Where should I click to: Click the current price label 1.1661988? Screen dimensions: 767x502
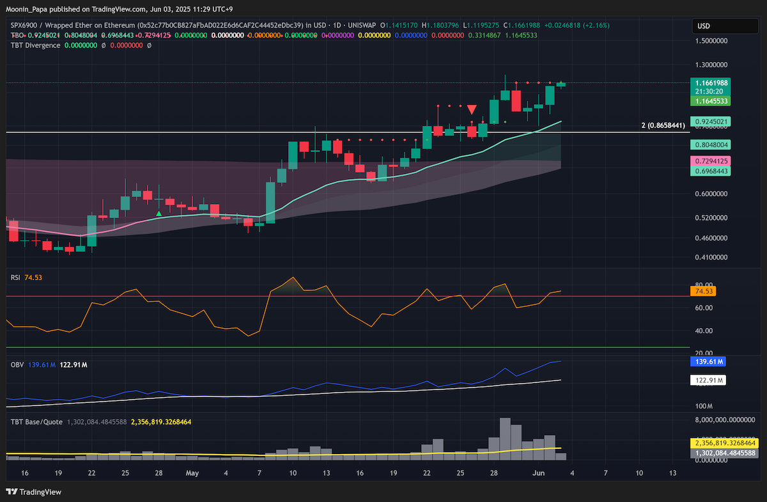pos(713,83)
